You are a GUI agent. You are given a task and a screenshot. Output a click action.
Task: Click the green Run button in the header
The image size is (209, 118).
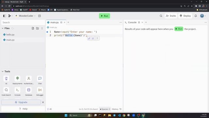pos(104,16)
